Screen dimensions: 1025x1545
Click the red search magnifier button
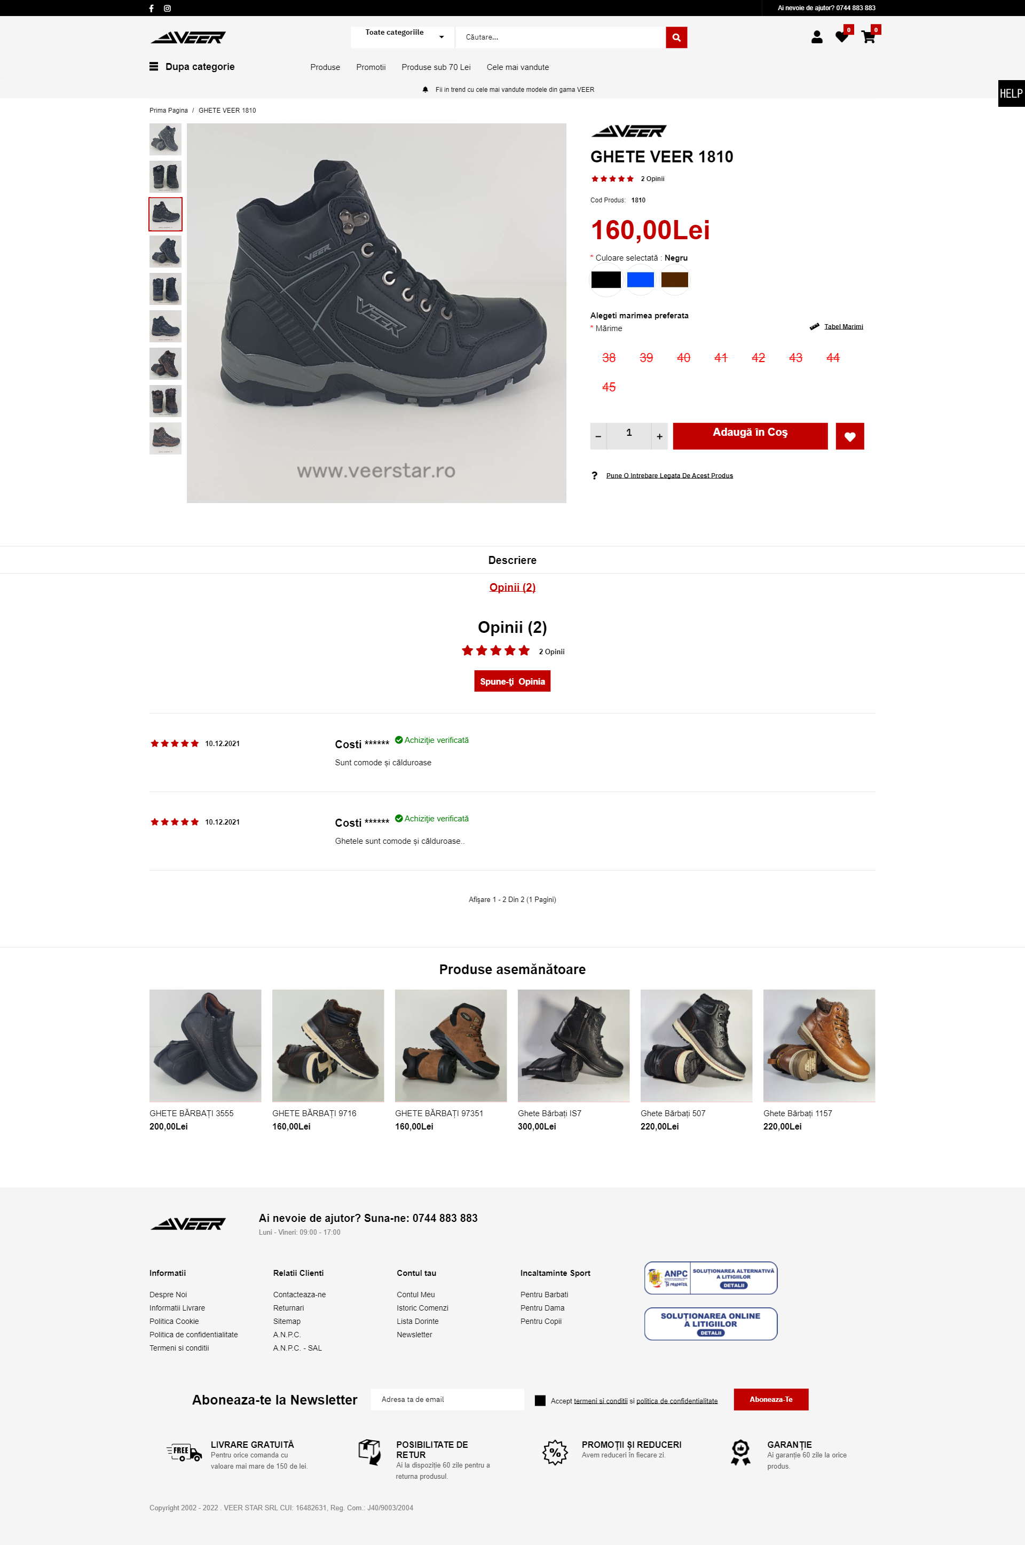(676, 37)
